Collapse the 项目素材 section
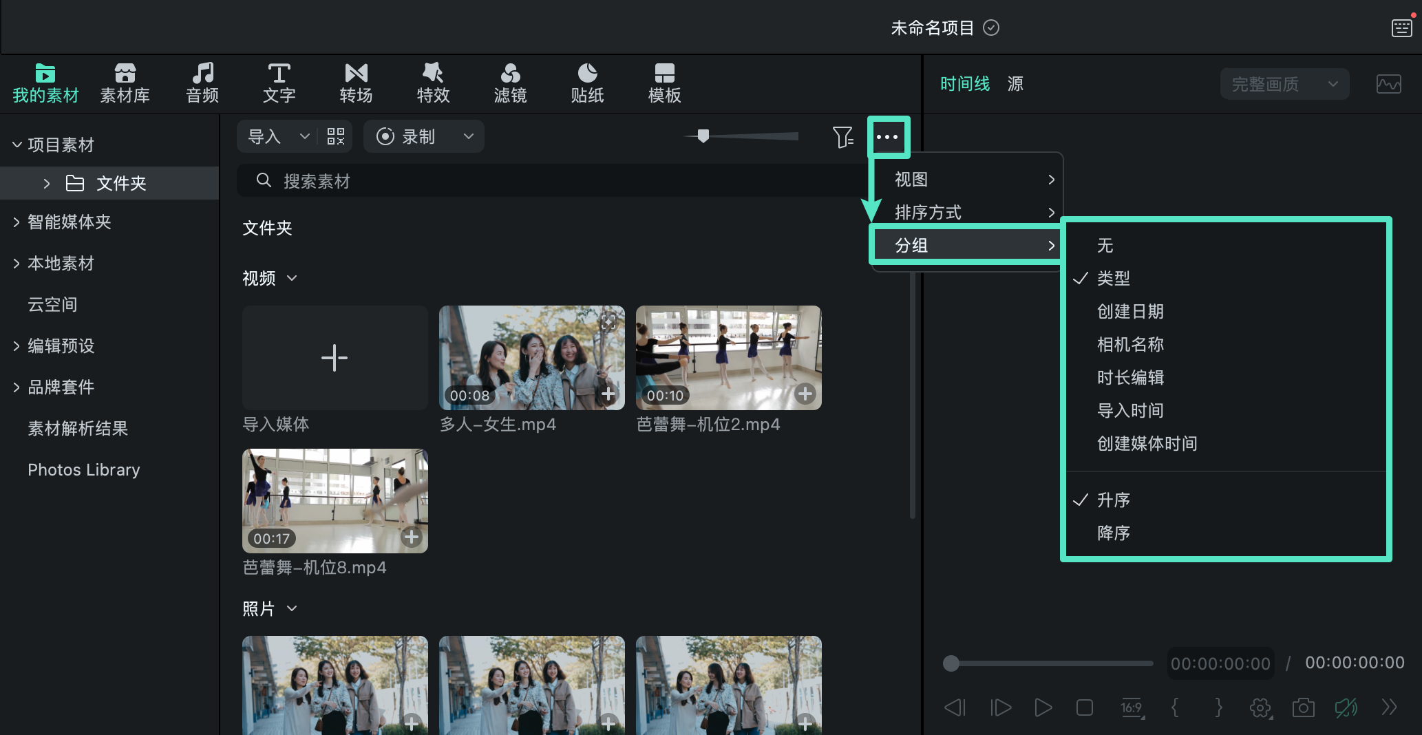This screenshot has width=1422, height=735. 17,145
